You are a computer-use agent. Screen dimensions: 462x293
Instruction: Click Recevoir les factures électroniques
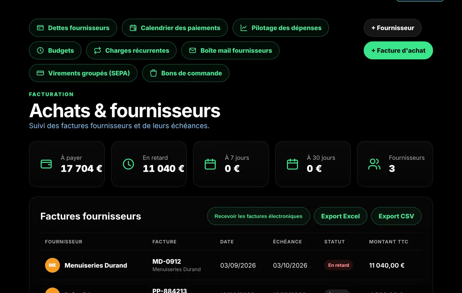coord(258,216)
